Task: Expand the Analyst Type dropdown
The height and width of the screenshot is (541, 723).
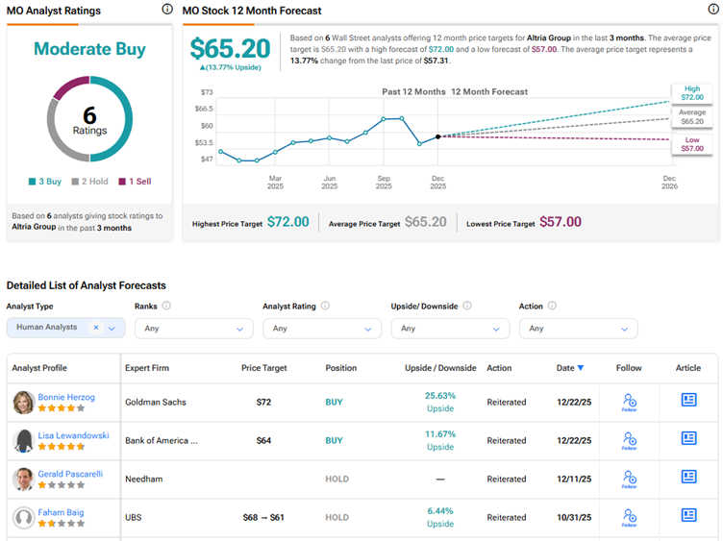Action: pos(112,328)
